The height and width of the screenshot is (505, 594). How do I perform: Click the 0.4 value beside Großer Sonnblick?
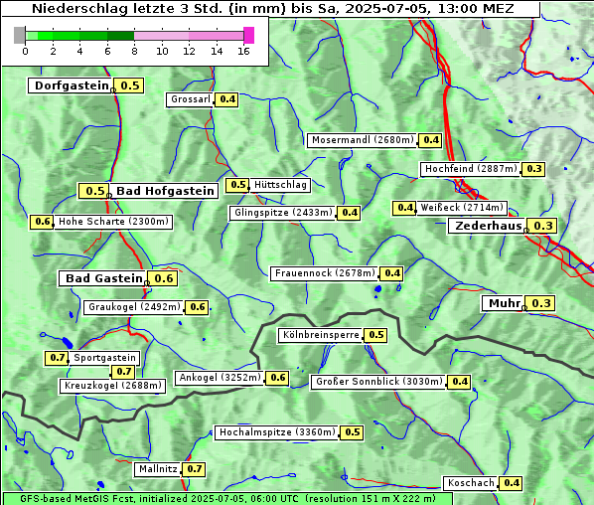460,382
